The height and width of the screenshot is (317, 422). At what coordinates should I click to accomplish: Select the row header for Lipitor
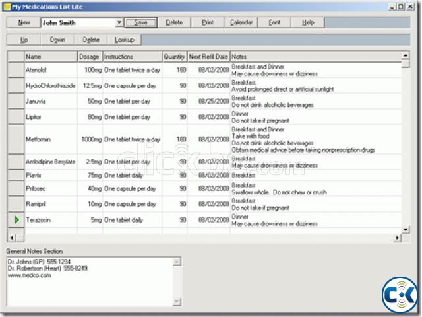click(16, 117)
